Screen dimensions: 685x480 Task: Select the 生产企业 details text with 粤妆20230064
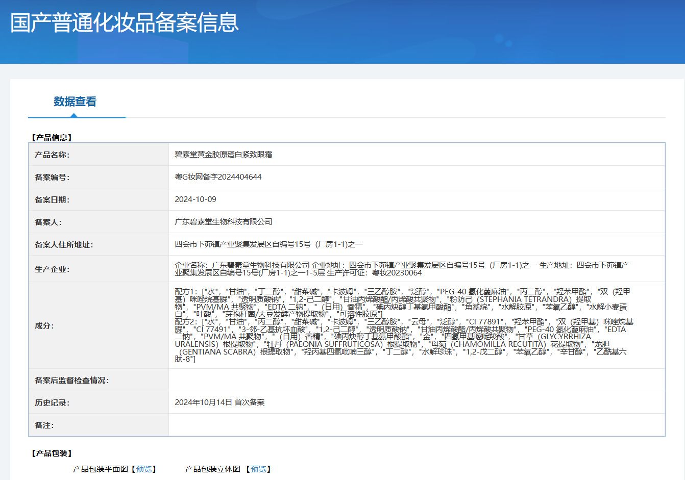pyautogui.click(x=402, y=269)
